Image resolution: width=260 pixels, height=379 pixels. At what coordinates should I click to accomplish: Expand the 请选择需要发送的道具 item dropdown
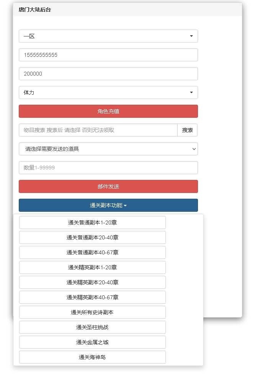coord(108,149)
